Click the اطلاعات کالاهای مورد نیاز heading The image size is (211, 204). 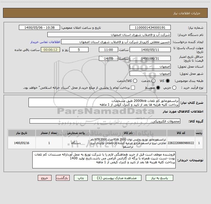pyautogui.click(x=183, y=111)
